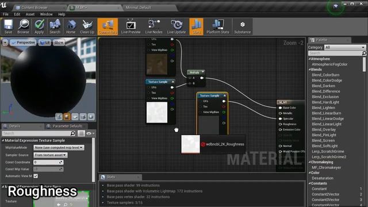
Task: Select the Details panel tab
Action: coord(14,126)
